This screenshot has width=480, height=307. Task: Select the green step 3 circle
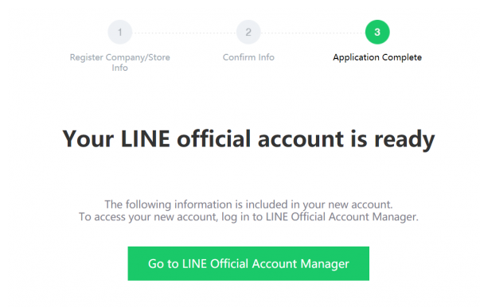[377, 32]
